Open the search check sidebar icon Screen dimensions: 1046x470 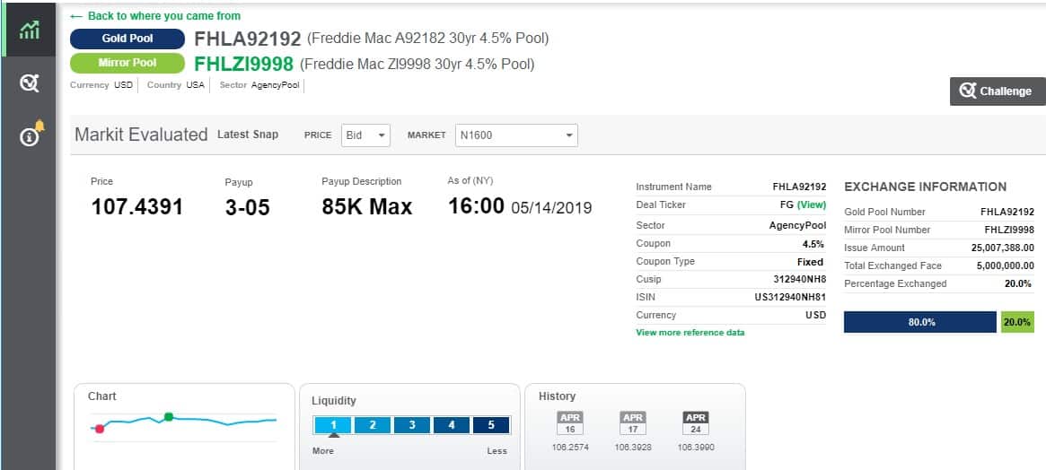pyautogui.click(x=29, y=83)
